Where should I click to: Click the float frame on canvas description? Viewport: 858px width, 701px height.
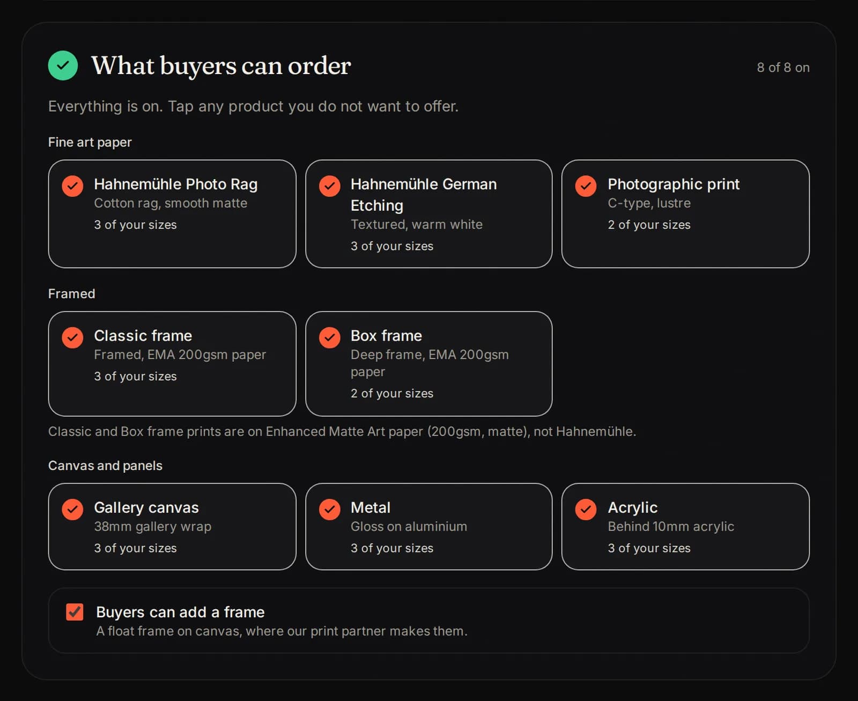(282, 631)
